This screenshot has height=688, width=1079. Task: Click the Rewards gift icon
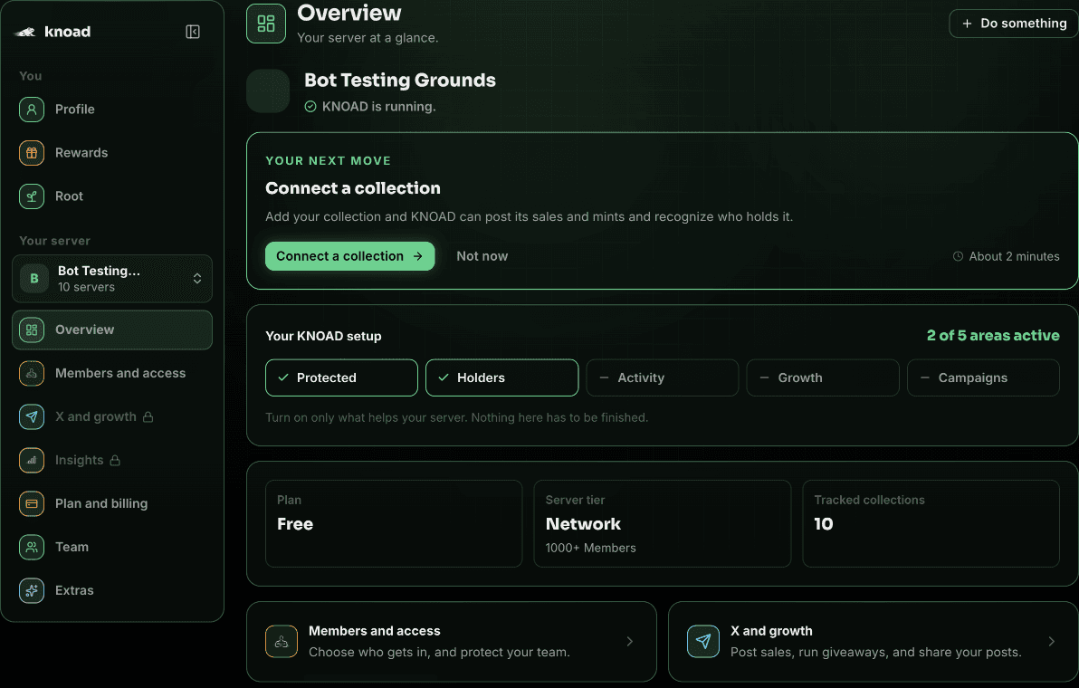coord(32,153)
